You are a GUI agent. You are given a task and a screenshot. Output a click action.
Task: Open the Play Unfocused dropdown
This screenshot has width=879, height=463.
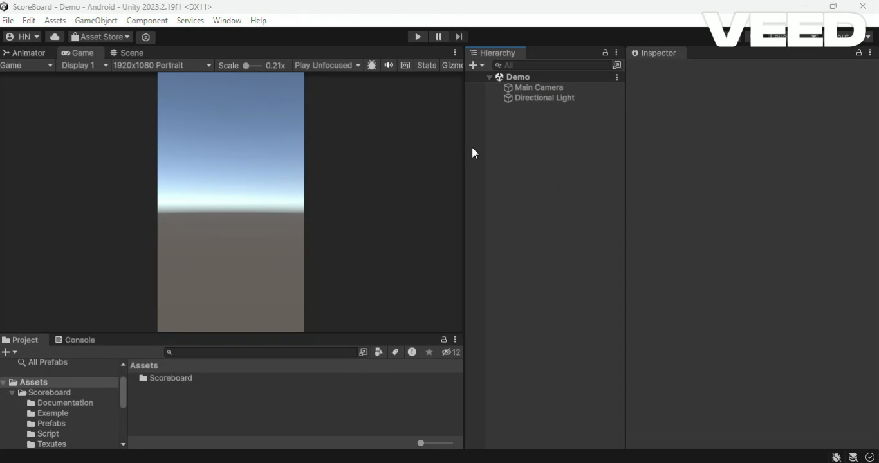[328, 65]
